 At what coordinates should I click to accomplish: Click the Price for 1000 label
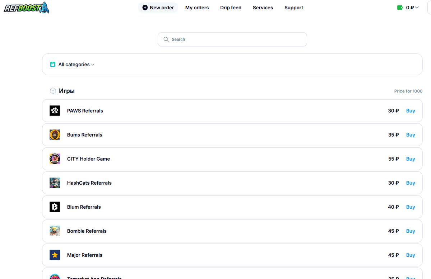point(408,91)
